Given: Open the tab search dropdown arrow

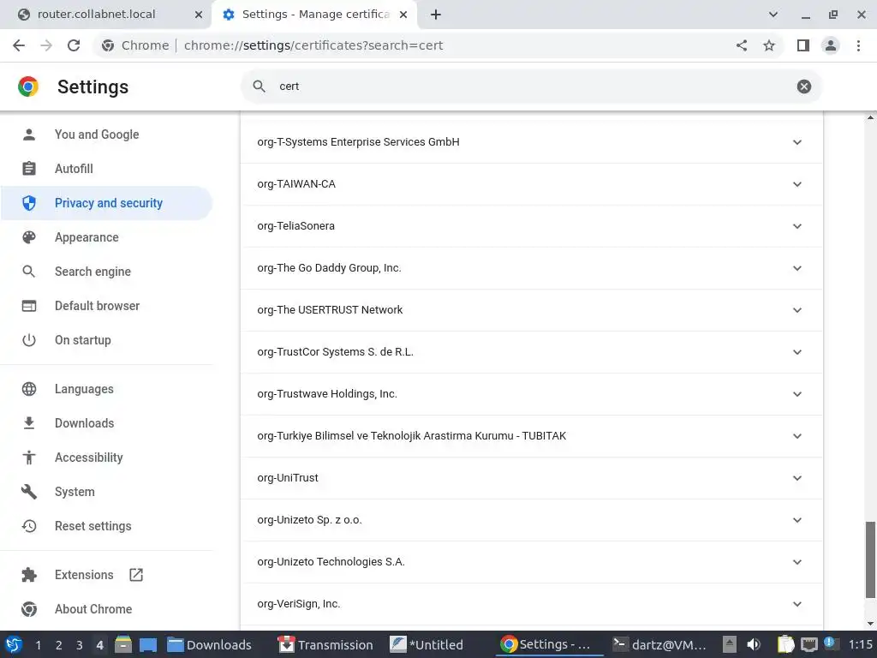Looking at the screenshot, I should click(773, 15).
